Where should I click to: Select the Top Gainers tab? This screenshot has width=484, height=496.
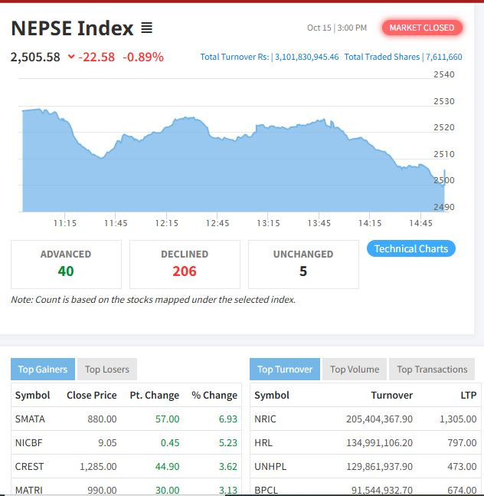click(x=43, y=370)
